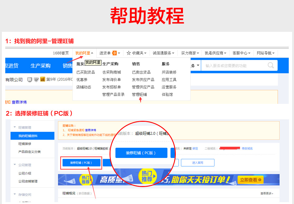Viewport: 294px width, 204px height.
Task: Open the 诚信通服务 dropdown
Action: pyautogui.click(x=163, y=53)
